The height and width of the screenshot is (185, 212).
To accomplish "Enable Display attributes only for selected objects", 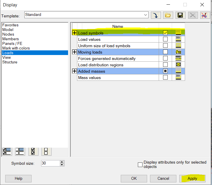I will 140,165.
